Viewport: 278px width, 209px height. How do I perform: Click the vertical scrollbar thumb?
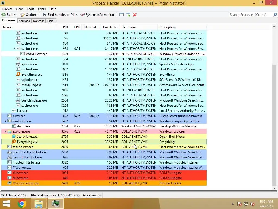pyautogui.click(x=274, y=125)
